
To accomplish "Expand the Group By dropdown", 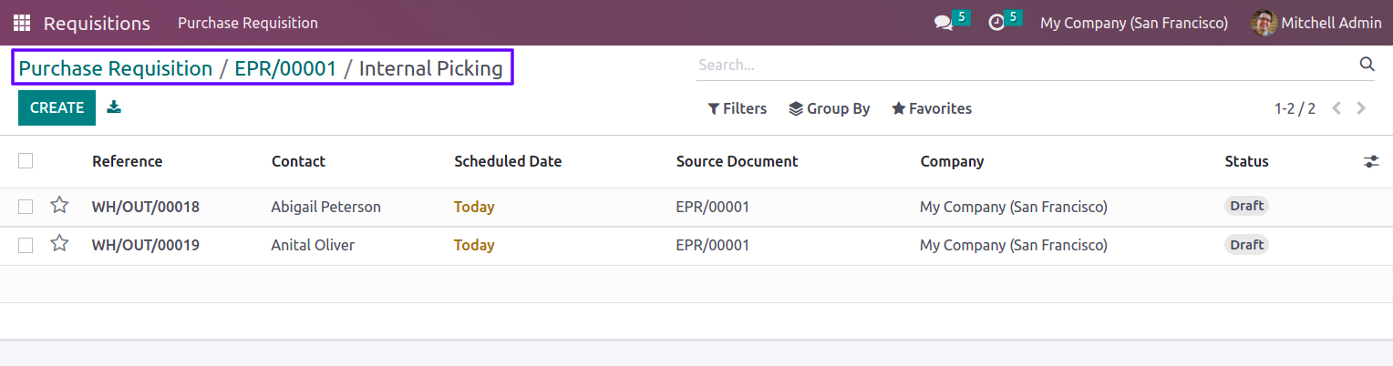I will coord(830,108).
